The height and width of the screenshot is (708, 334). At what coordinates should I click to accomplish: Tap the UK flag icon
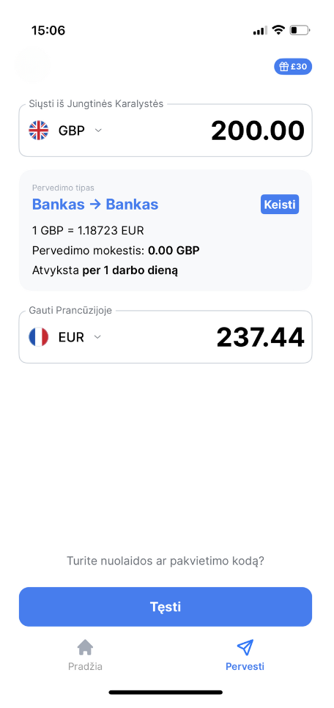[x=38, y=130]
